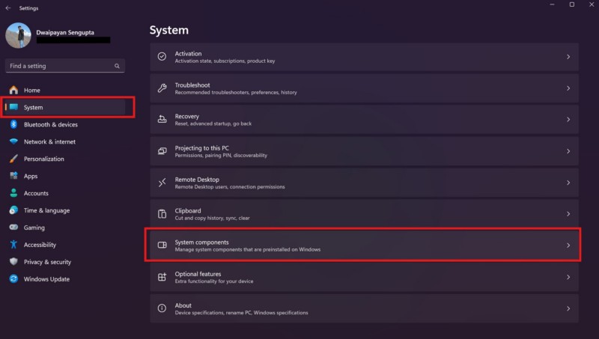The width and height of the screenshot is (599, 339).
Task: Click the Network & internet wifi icon
Action: (13, 141)
